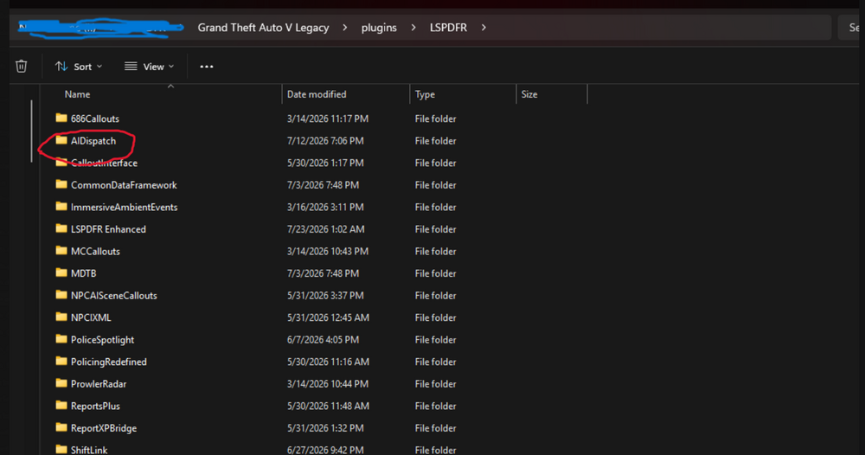Viewport: 865px width, 455px height.
Task: Click the AIDispatch folder name
Action: (x=93, y=141)
